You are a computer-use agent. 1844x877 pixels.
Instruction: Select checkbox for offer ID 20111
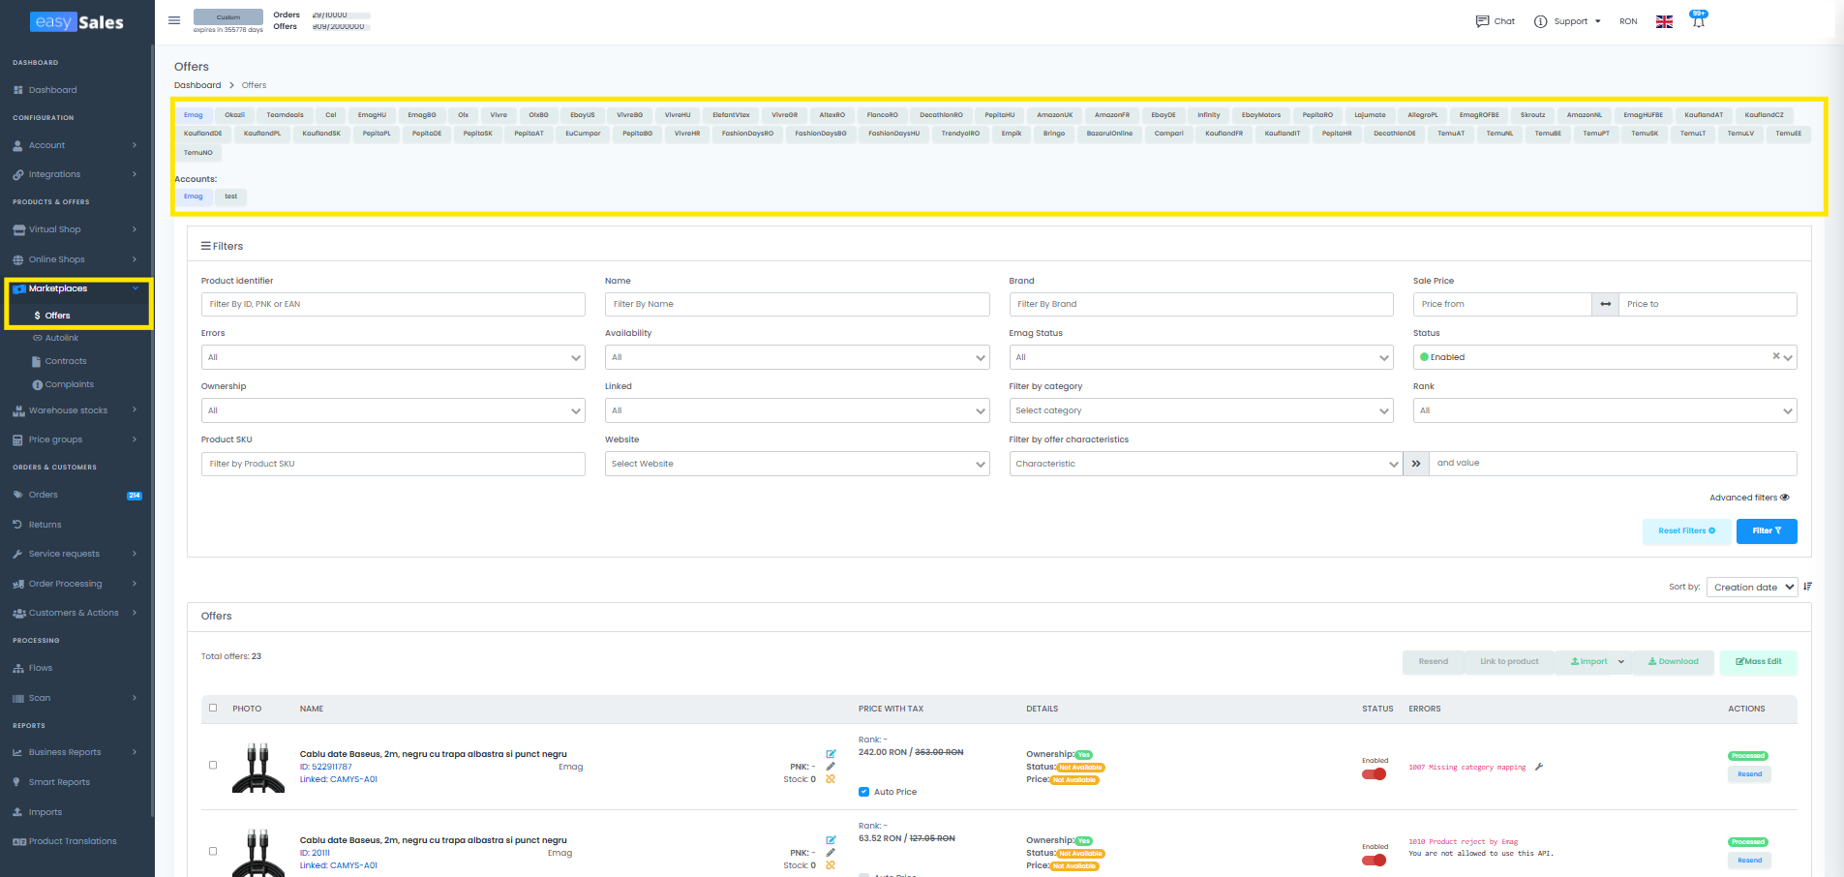[213, 851]
